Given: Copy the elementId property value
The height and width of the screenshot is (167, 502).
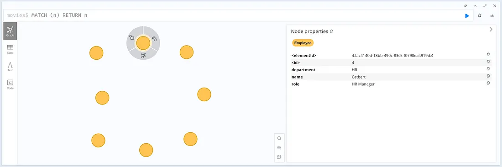Looking at the screenshot, I should click(488, 55).
